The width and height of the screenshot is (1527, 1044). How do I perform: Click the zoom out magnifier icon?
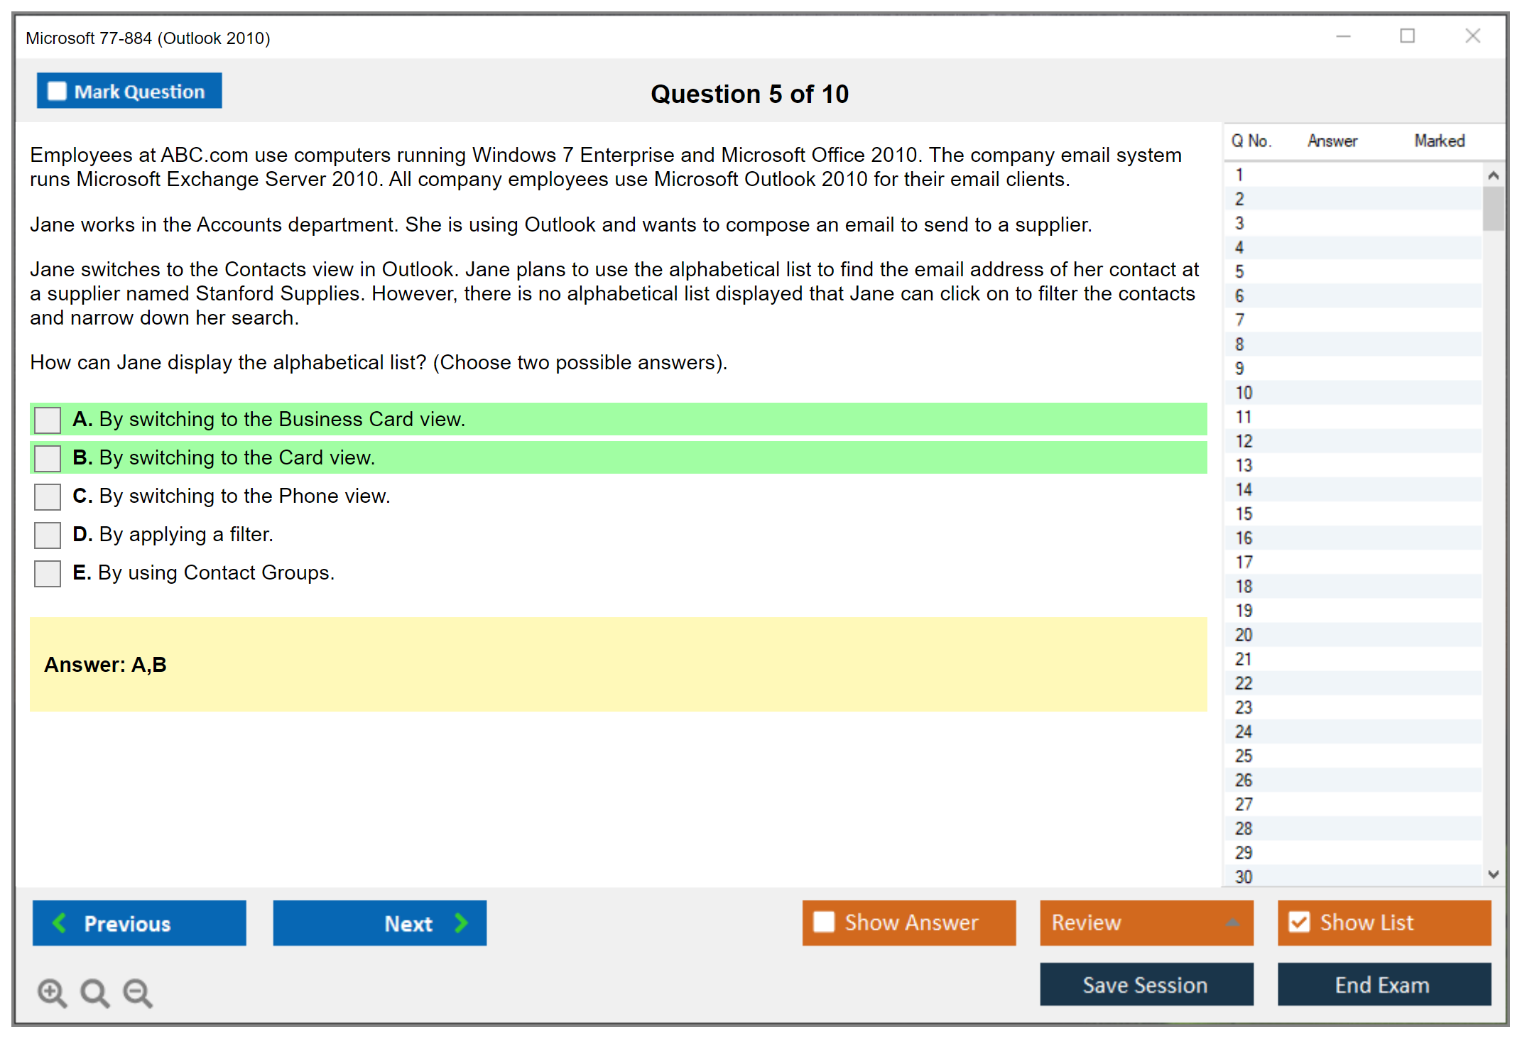coord(138,992)
